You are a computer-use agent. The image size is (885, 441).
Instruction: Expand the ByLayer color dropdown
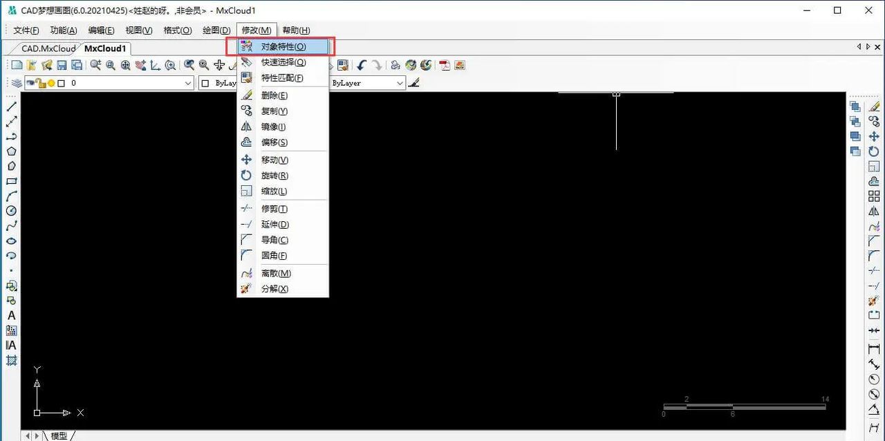point(221,83)
